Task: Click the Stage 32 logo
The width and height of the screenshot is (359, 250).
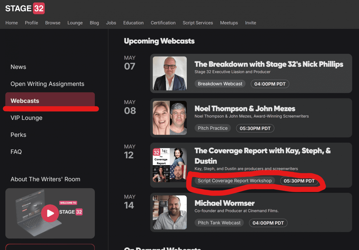Action: point(25,8)
